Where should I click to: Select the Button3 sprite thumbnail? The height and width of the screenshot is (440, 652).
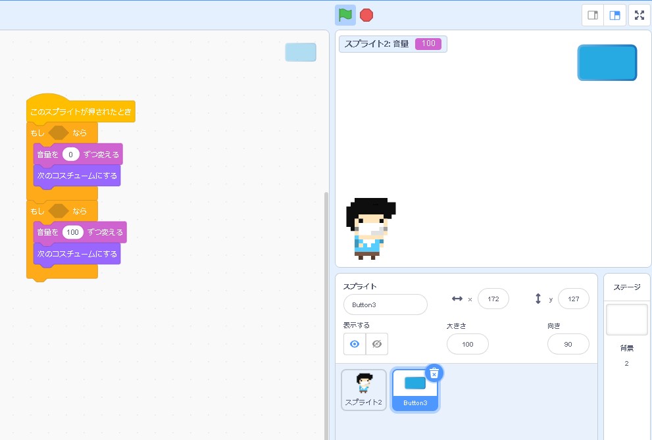[415, 389]
